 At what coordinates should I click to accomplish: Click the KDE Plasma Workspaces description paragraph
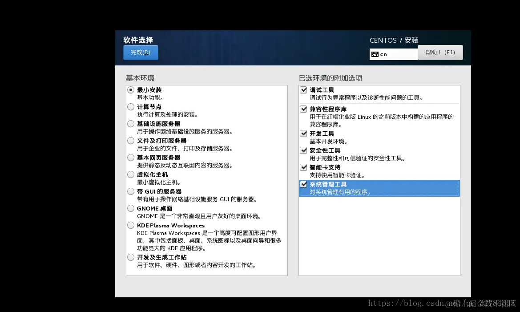209,241
